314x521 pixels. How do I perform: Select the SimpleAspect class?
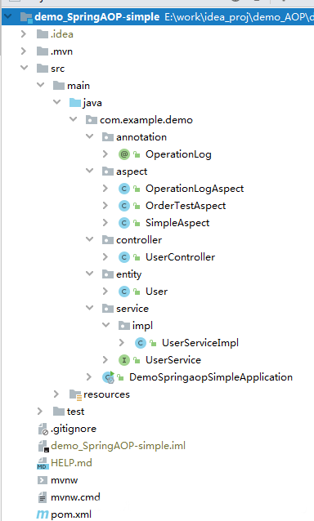click(x=177, y=223)
